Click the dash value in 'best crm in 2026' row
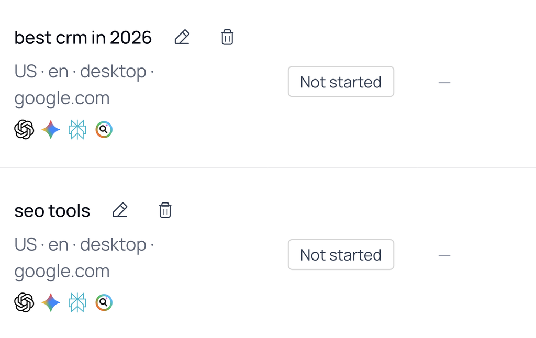This screenshot has width=536, height=338. tap(444, 82)
